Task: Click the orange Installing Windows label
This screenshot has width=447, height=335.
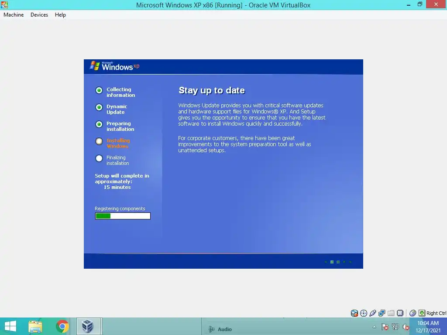Action: coord(118,143)
